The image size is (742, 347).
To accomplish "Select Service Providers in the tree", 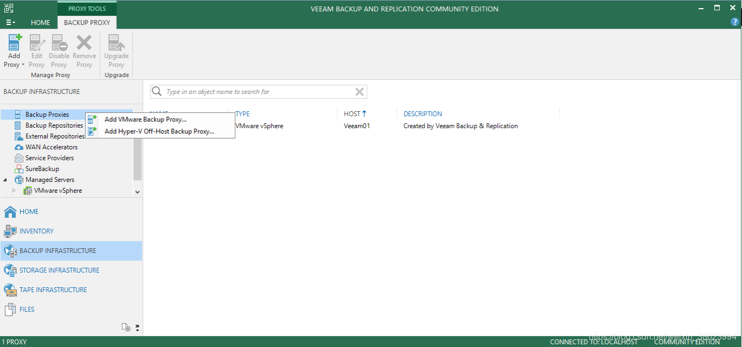I will pyautogui.click(x=49, y=158).
